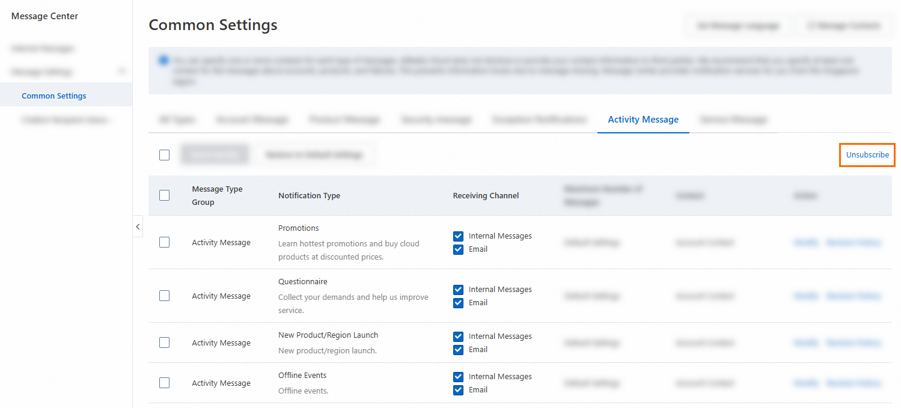The height and width of the screenshot is (408, 901).
Task: Select the Offline Events row checkbox
Action: coord(164,383)
